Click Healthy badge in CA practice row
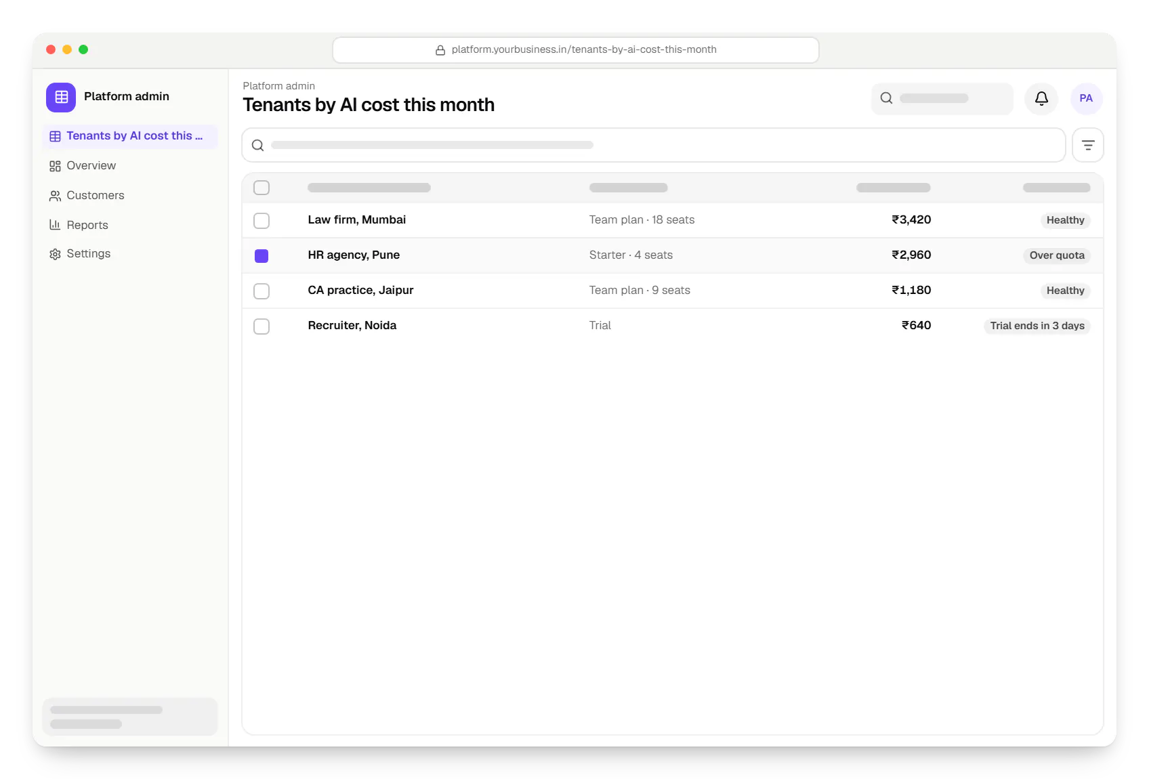 click(x=1065, y=291)
